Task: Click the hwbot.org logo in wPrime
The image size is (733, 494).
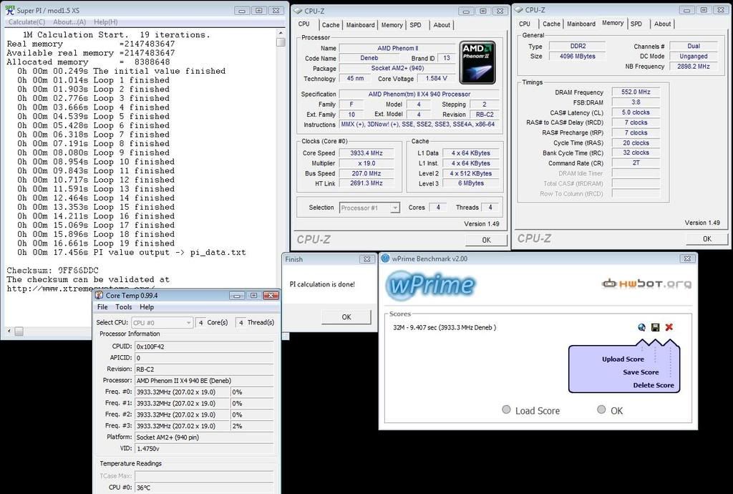Action: coord(646,284)
